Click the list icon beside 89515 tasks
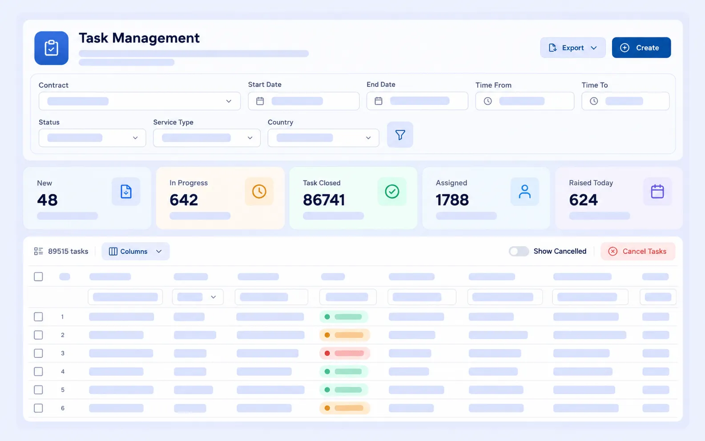 click(39, 251)
